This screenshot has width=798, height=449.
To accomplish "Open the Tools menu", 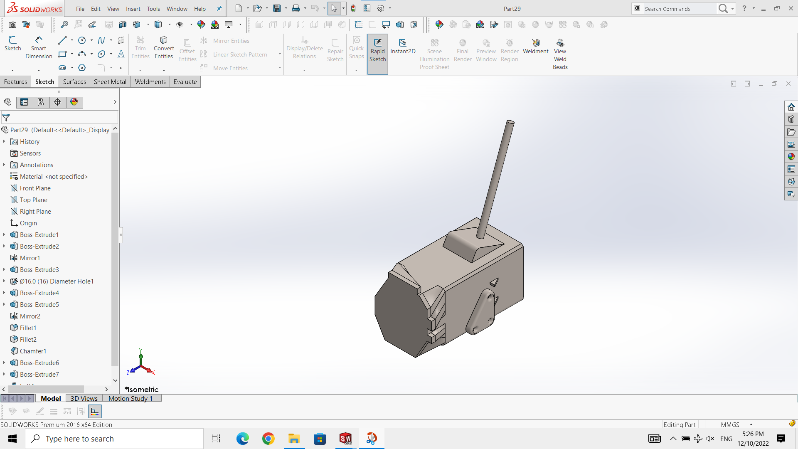I will (x=153, y=9).
